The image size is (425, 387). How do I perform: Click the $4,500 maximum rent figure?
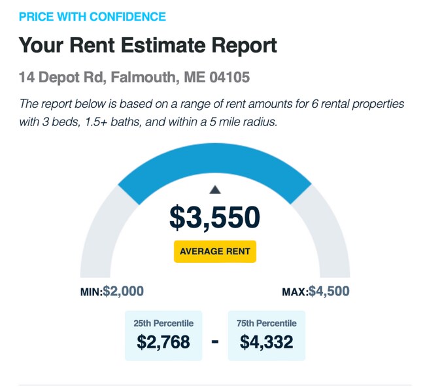[x=330, y=292]
